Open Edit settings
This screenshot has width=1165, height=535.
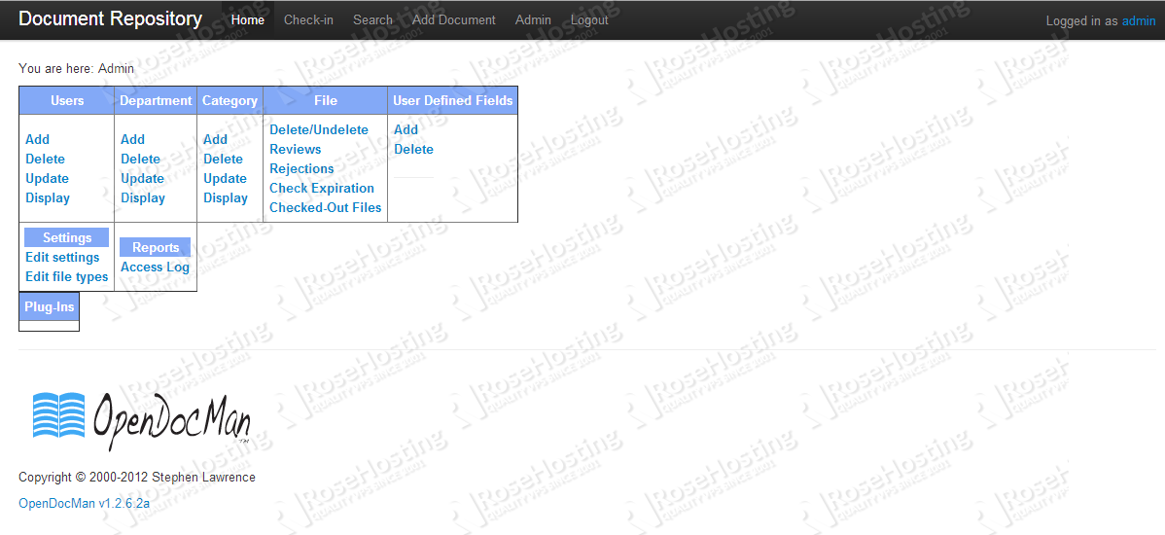coord(62,257)
